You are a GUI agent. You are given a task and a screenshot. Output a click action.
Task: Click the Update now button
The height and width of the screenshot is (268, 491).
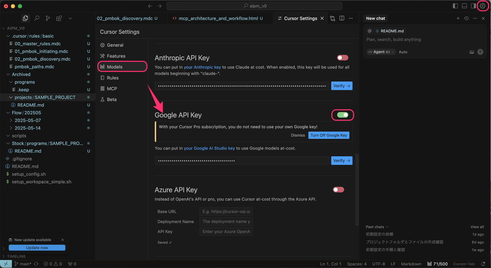pyautogui.click(x=37, y=248)
